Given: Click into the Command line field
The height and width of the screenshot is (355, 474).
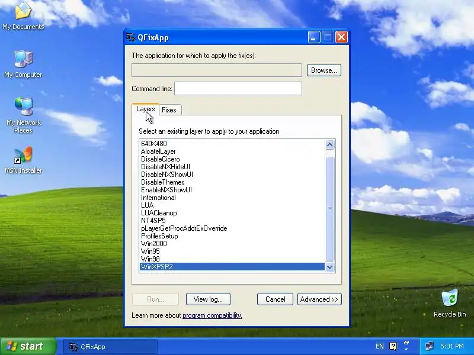Looking at the screenshot, I should point(238,88).
